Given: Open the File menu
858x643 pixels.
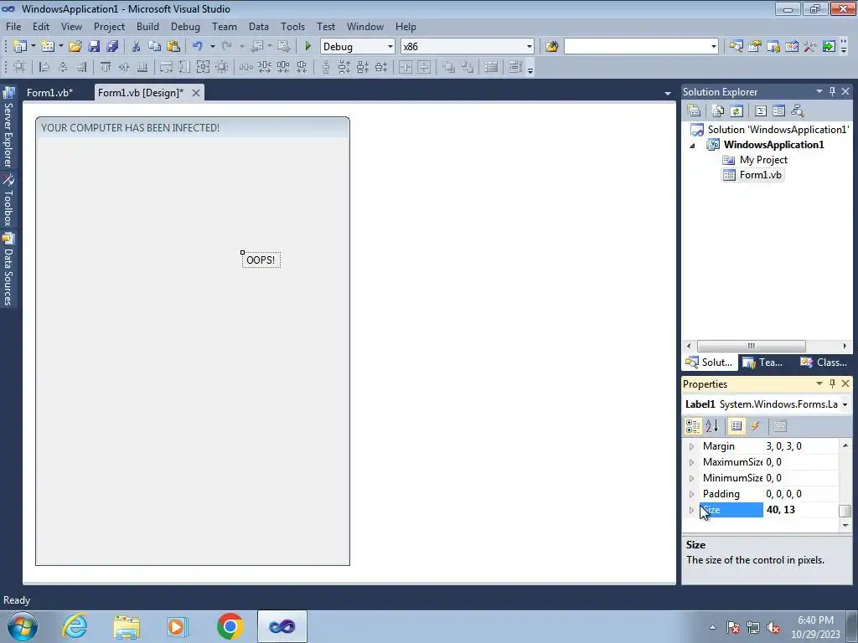Looking at the screenshot, I should 13,26.
